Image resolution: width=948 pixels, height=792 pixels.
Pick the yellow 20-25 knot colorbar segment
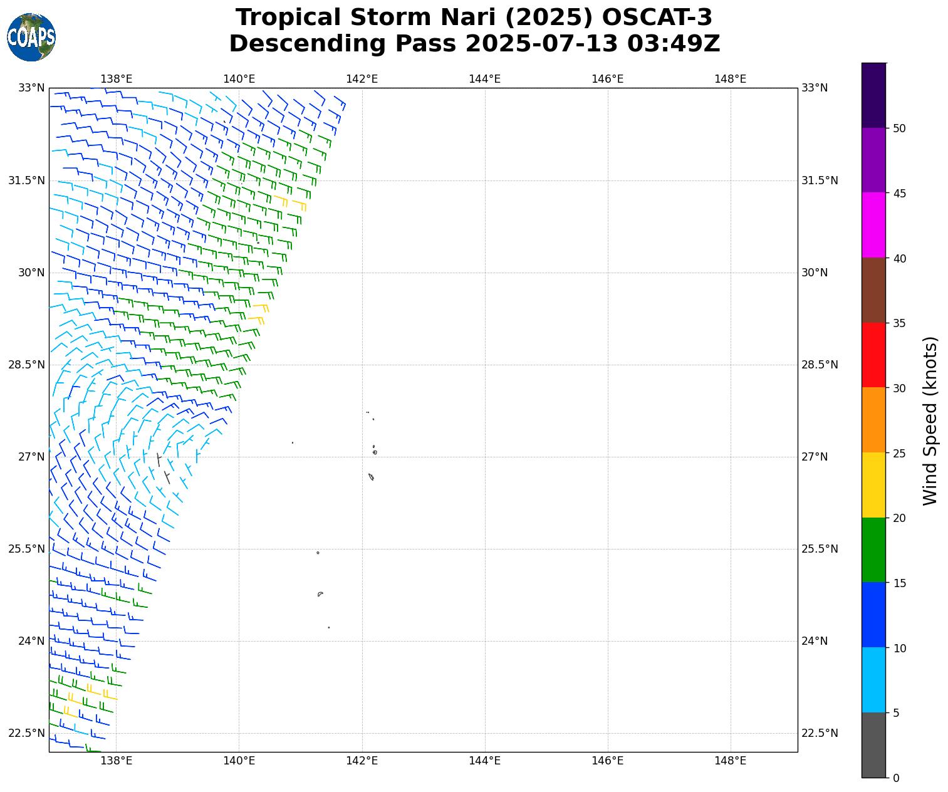[x=873, y=485]
